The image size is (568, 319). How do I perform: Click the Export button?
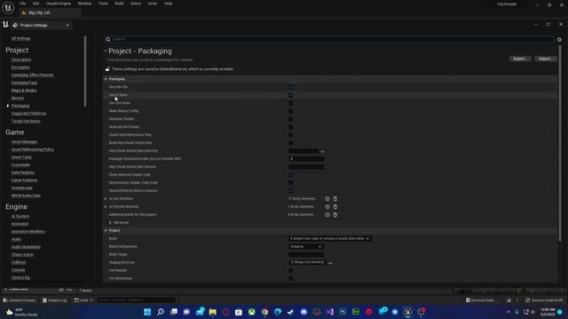tap(519, 58)
